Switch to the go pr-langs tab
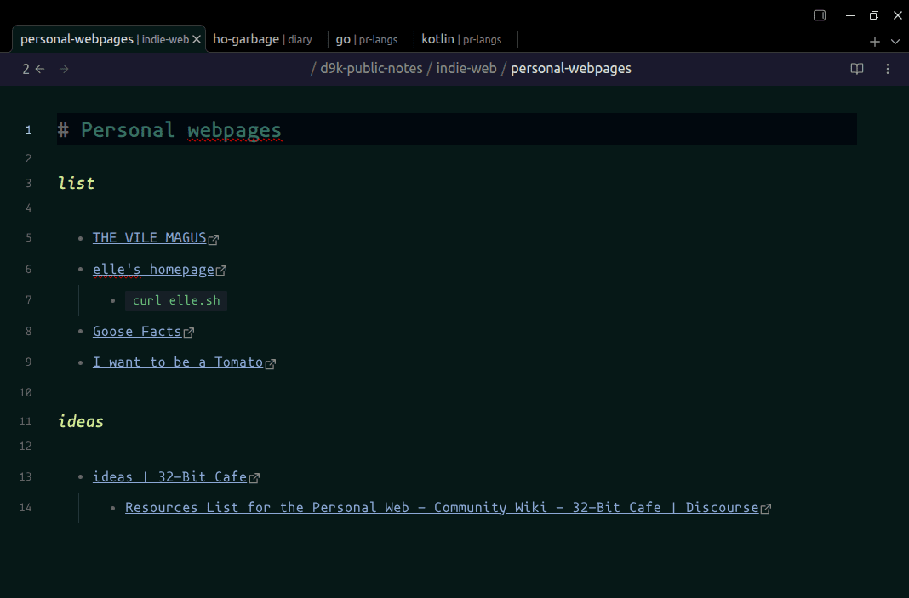Viewport: 909px width, 598px height. pos(366,39)
